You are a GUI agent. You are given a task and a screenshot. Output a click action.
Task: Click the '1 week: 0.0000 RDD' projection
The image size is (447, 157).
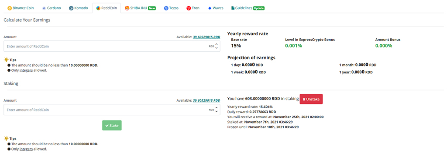tap(248, 72)
